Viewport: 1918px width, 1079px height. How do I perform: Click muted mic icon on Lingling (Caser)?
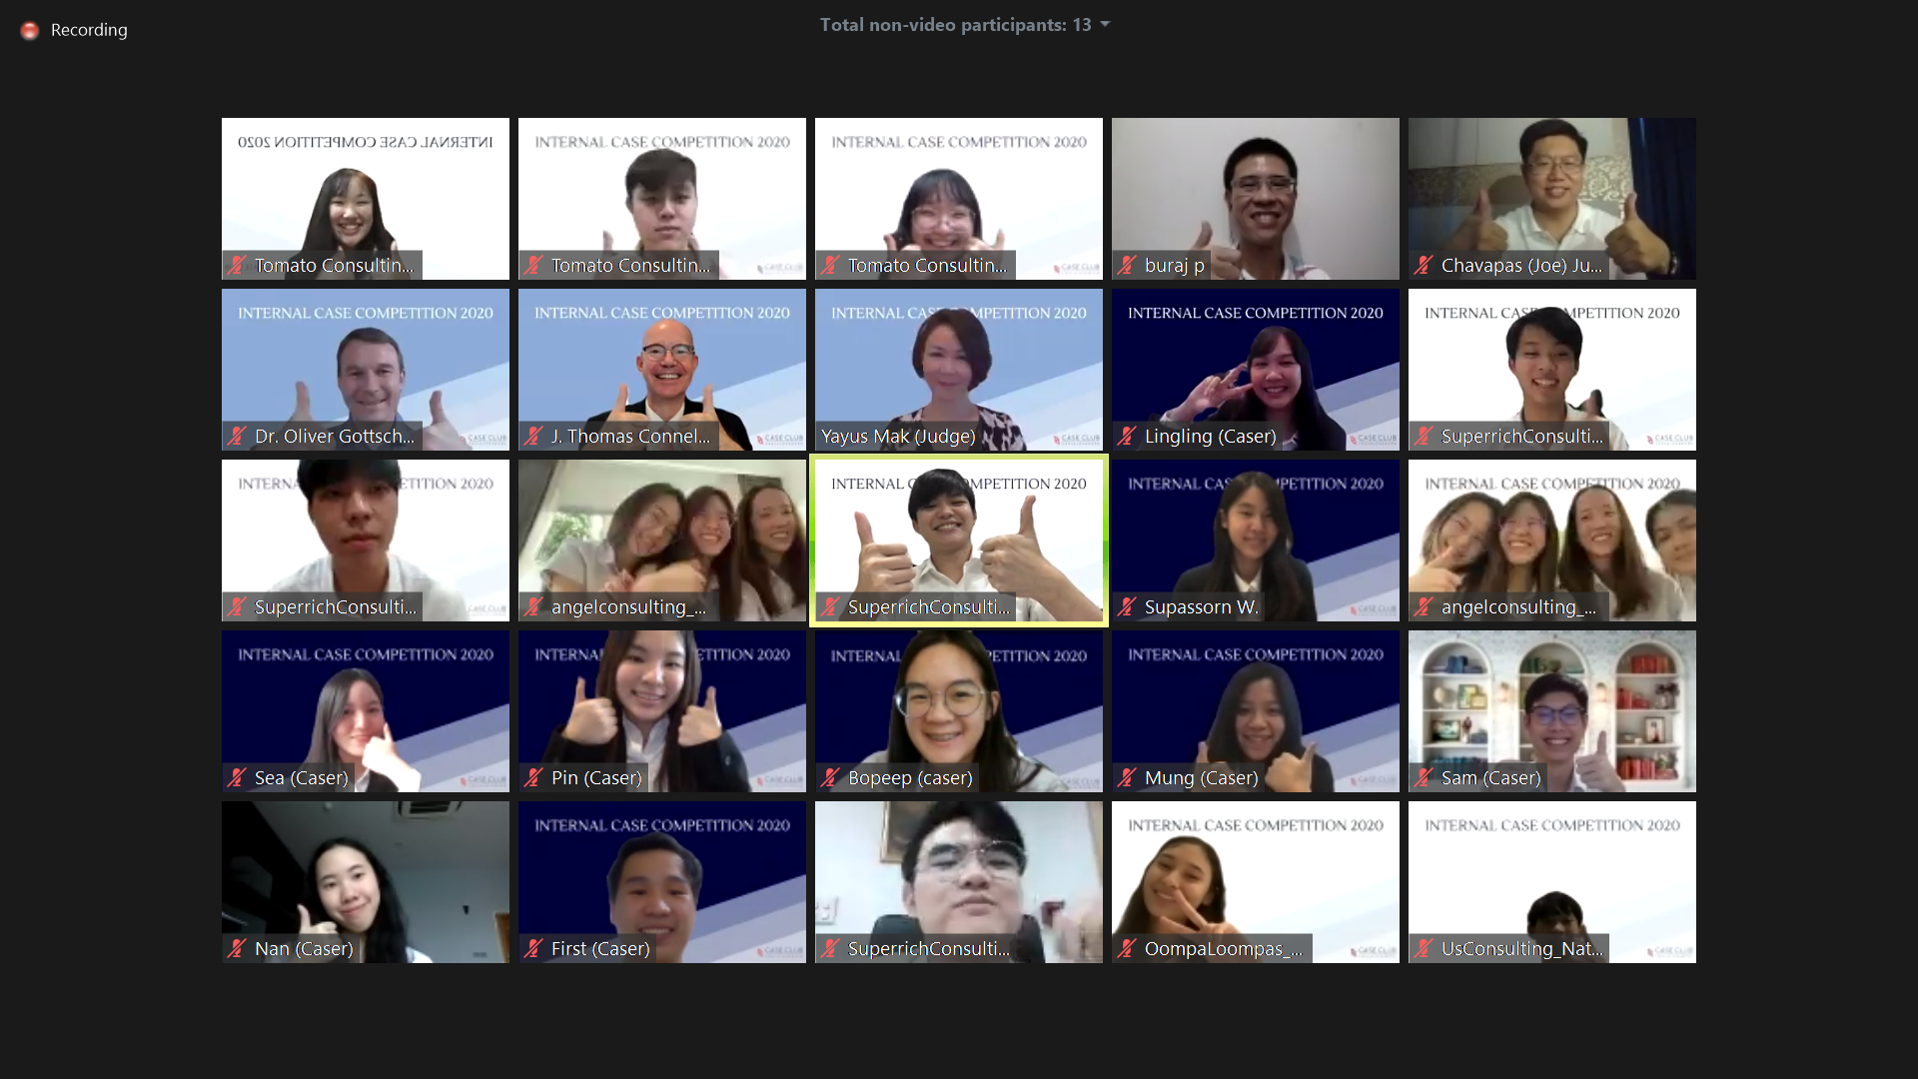(1127, 437)
